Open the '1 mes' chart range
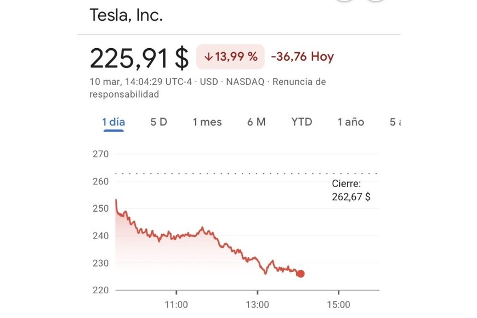 (x=207, y=122)
